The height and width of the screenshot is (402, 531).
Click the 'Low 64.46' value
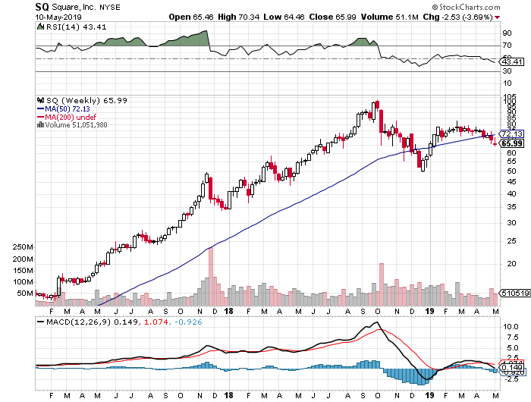pyautogui.click(x=284, y=17)
